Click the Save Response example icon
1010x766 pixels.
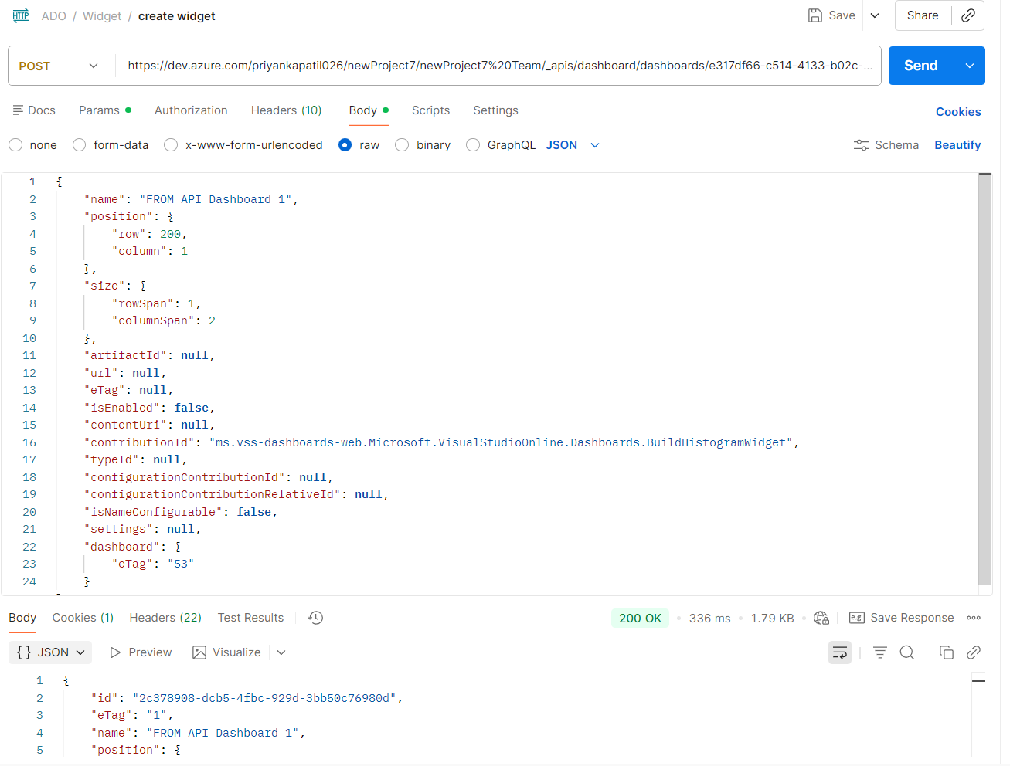[856, 618]
